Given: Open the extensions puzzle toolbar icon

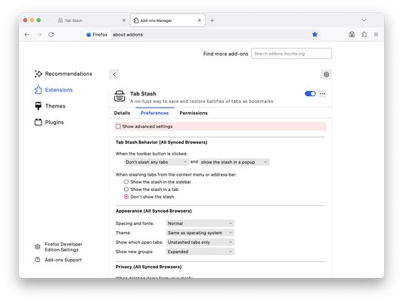Looking at the screenshot, I should pyautogui.click(x=364, y=34).
